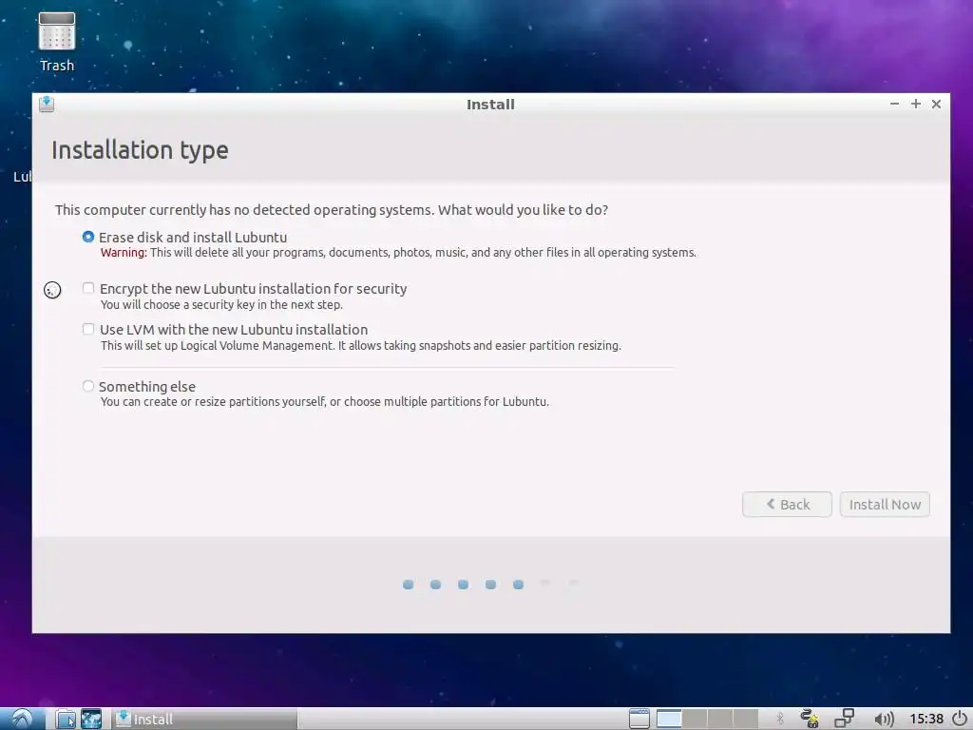Click the red Warning text
The width and height of the screenshot is (973, 730).
point(124,253)
